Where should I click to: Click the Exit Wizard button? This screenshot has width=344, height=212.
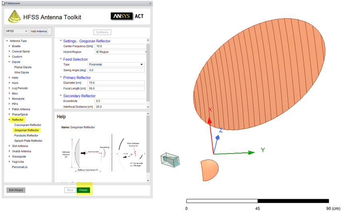pos(16,190)
